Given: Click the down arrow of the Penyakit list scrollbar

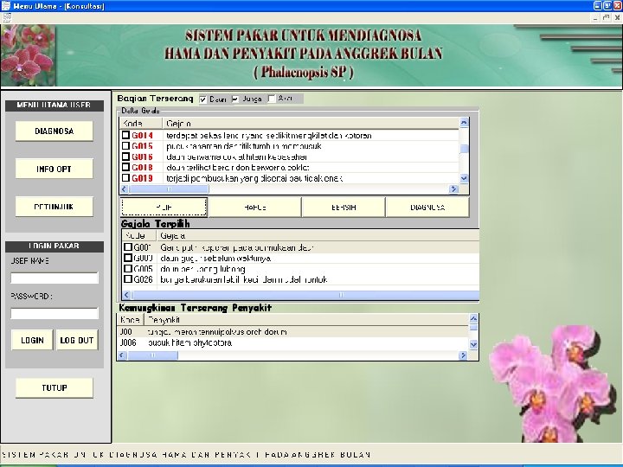Looking at the screenshot, I should tap(473, 344).
